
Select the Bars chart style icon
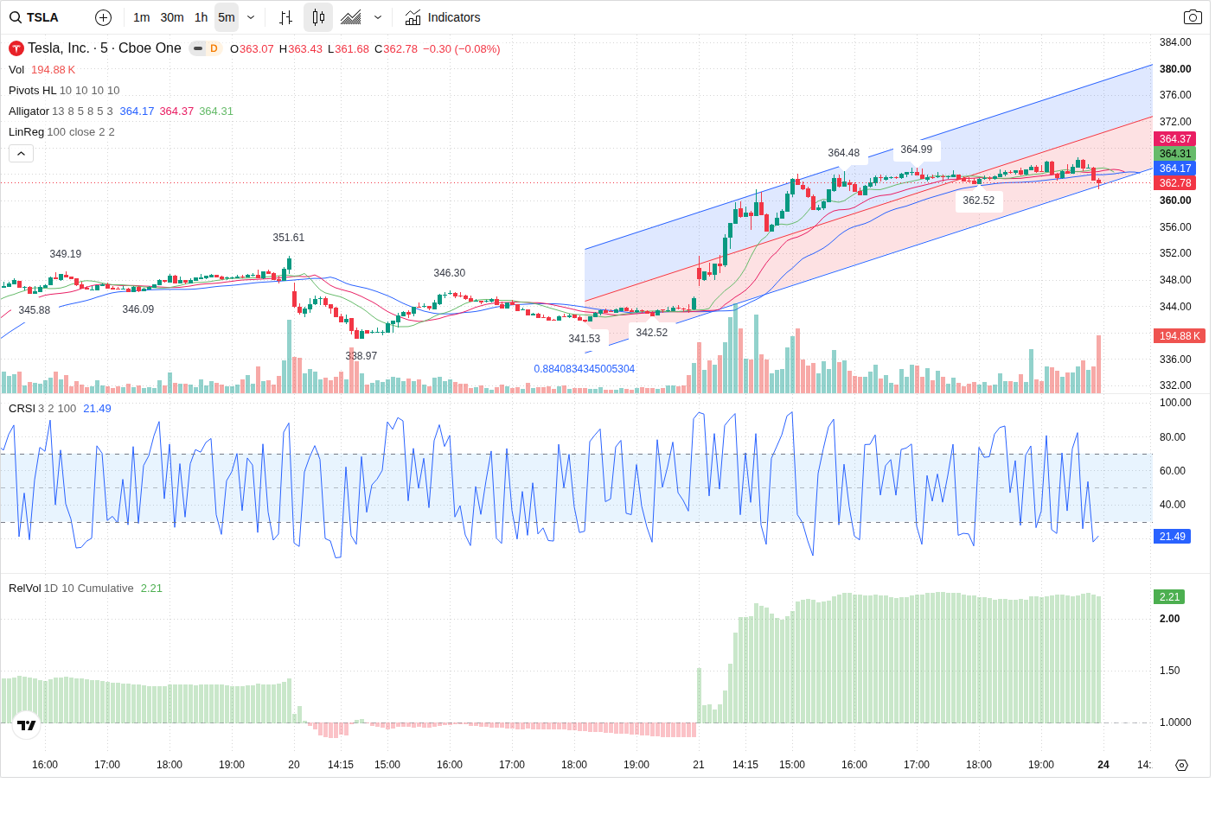[286, 17]
